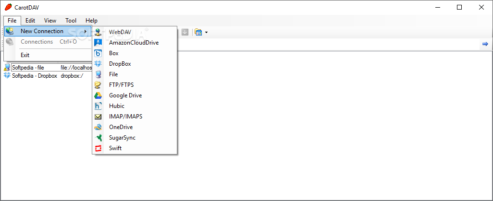Choose Exit from File menu
Image resolution: width=493 pixels, height=201 pixels.
pos(48,55)
